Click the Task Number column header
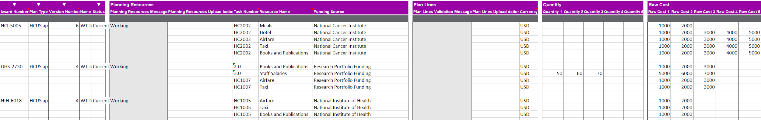This screenshot has height=120, width=761. pyautogui.click(x=246, y=12)
